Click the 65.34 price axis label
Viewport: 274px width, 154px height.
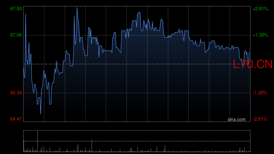(16, 93)
